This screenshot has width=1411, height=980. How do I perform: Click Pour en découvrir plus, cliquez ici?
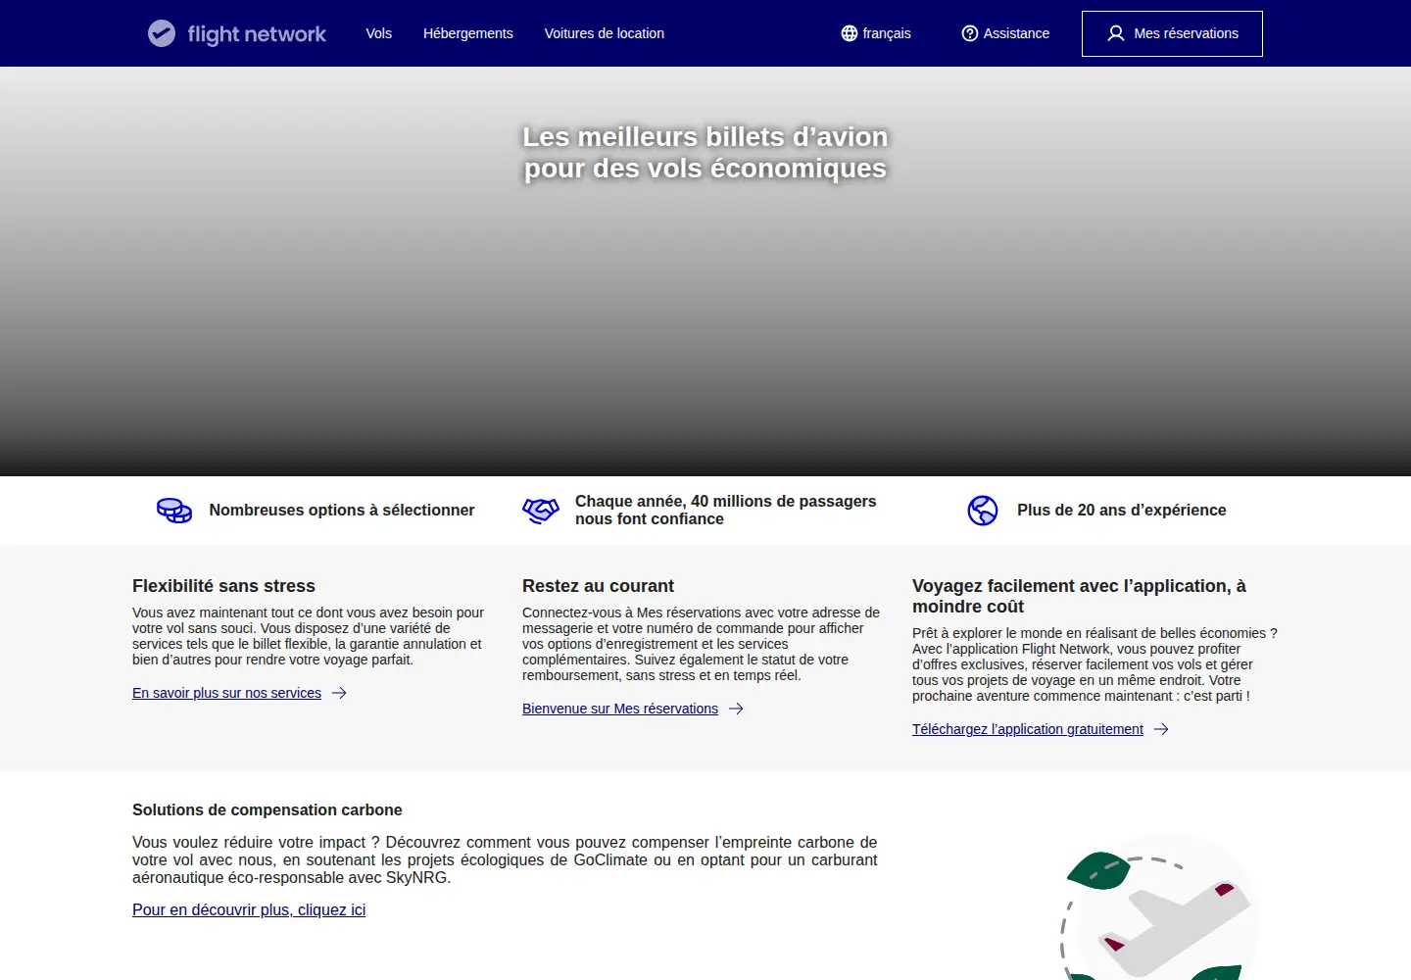[249, 909]
